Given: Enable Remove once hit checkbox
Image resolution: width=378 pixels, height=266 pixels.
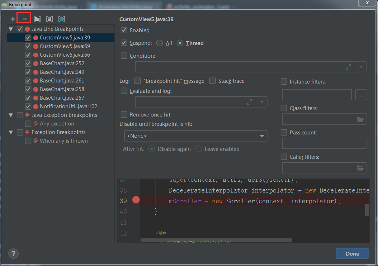Looking at the screenshot, I should pos(124,114).
